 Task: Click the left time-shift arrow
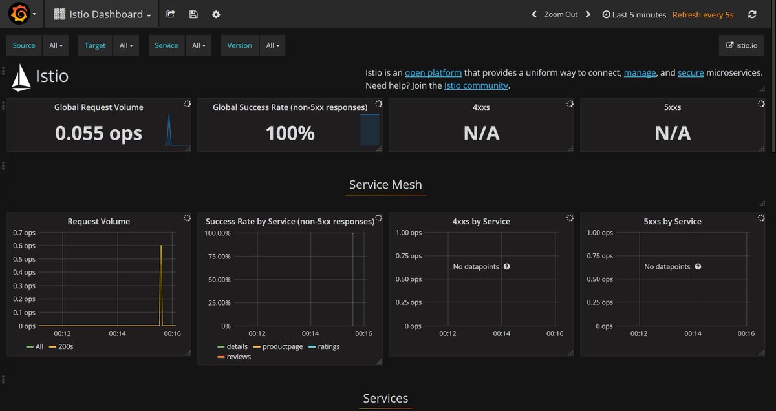533,14
